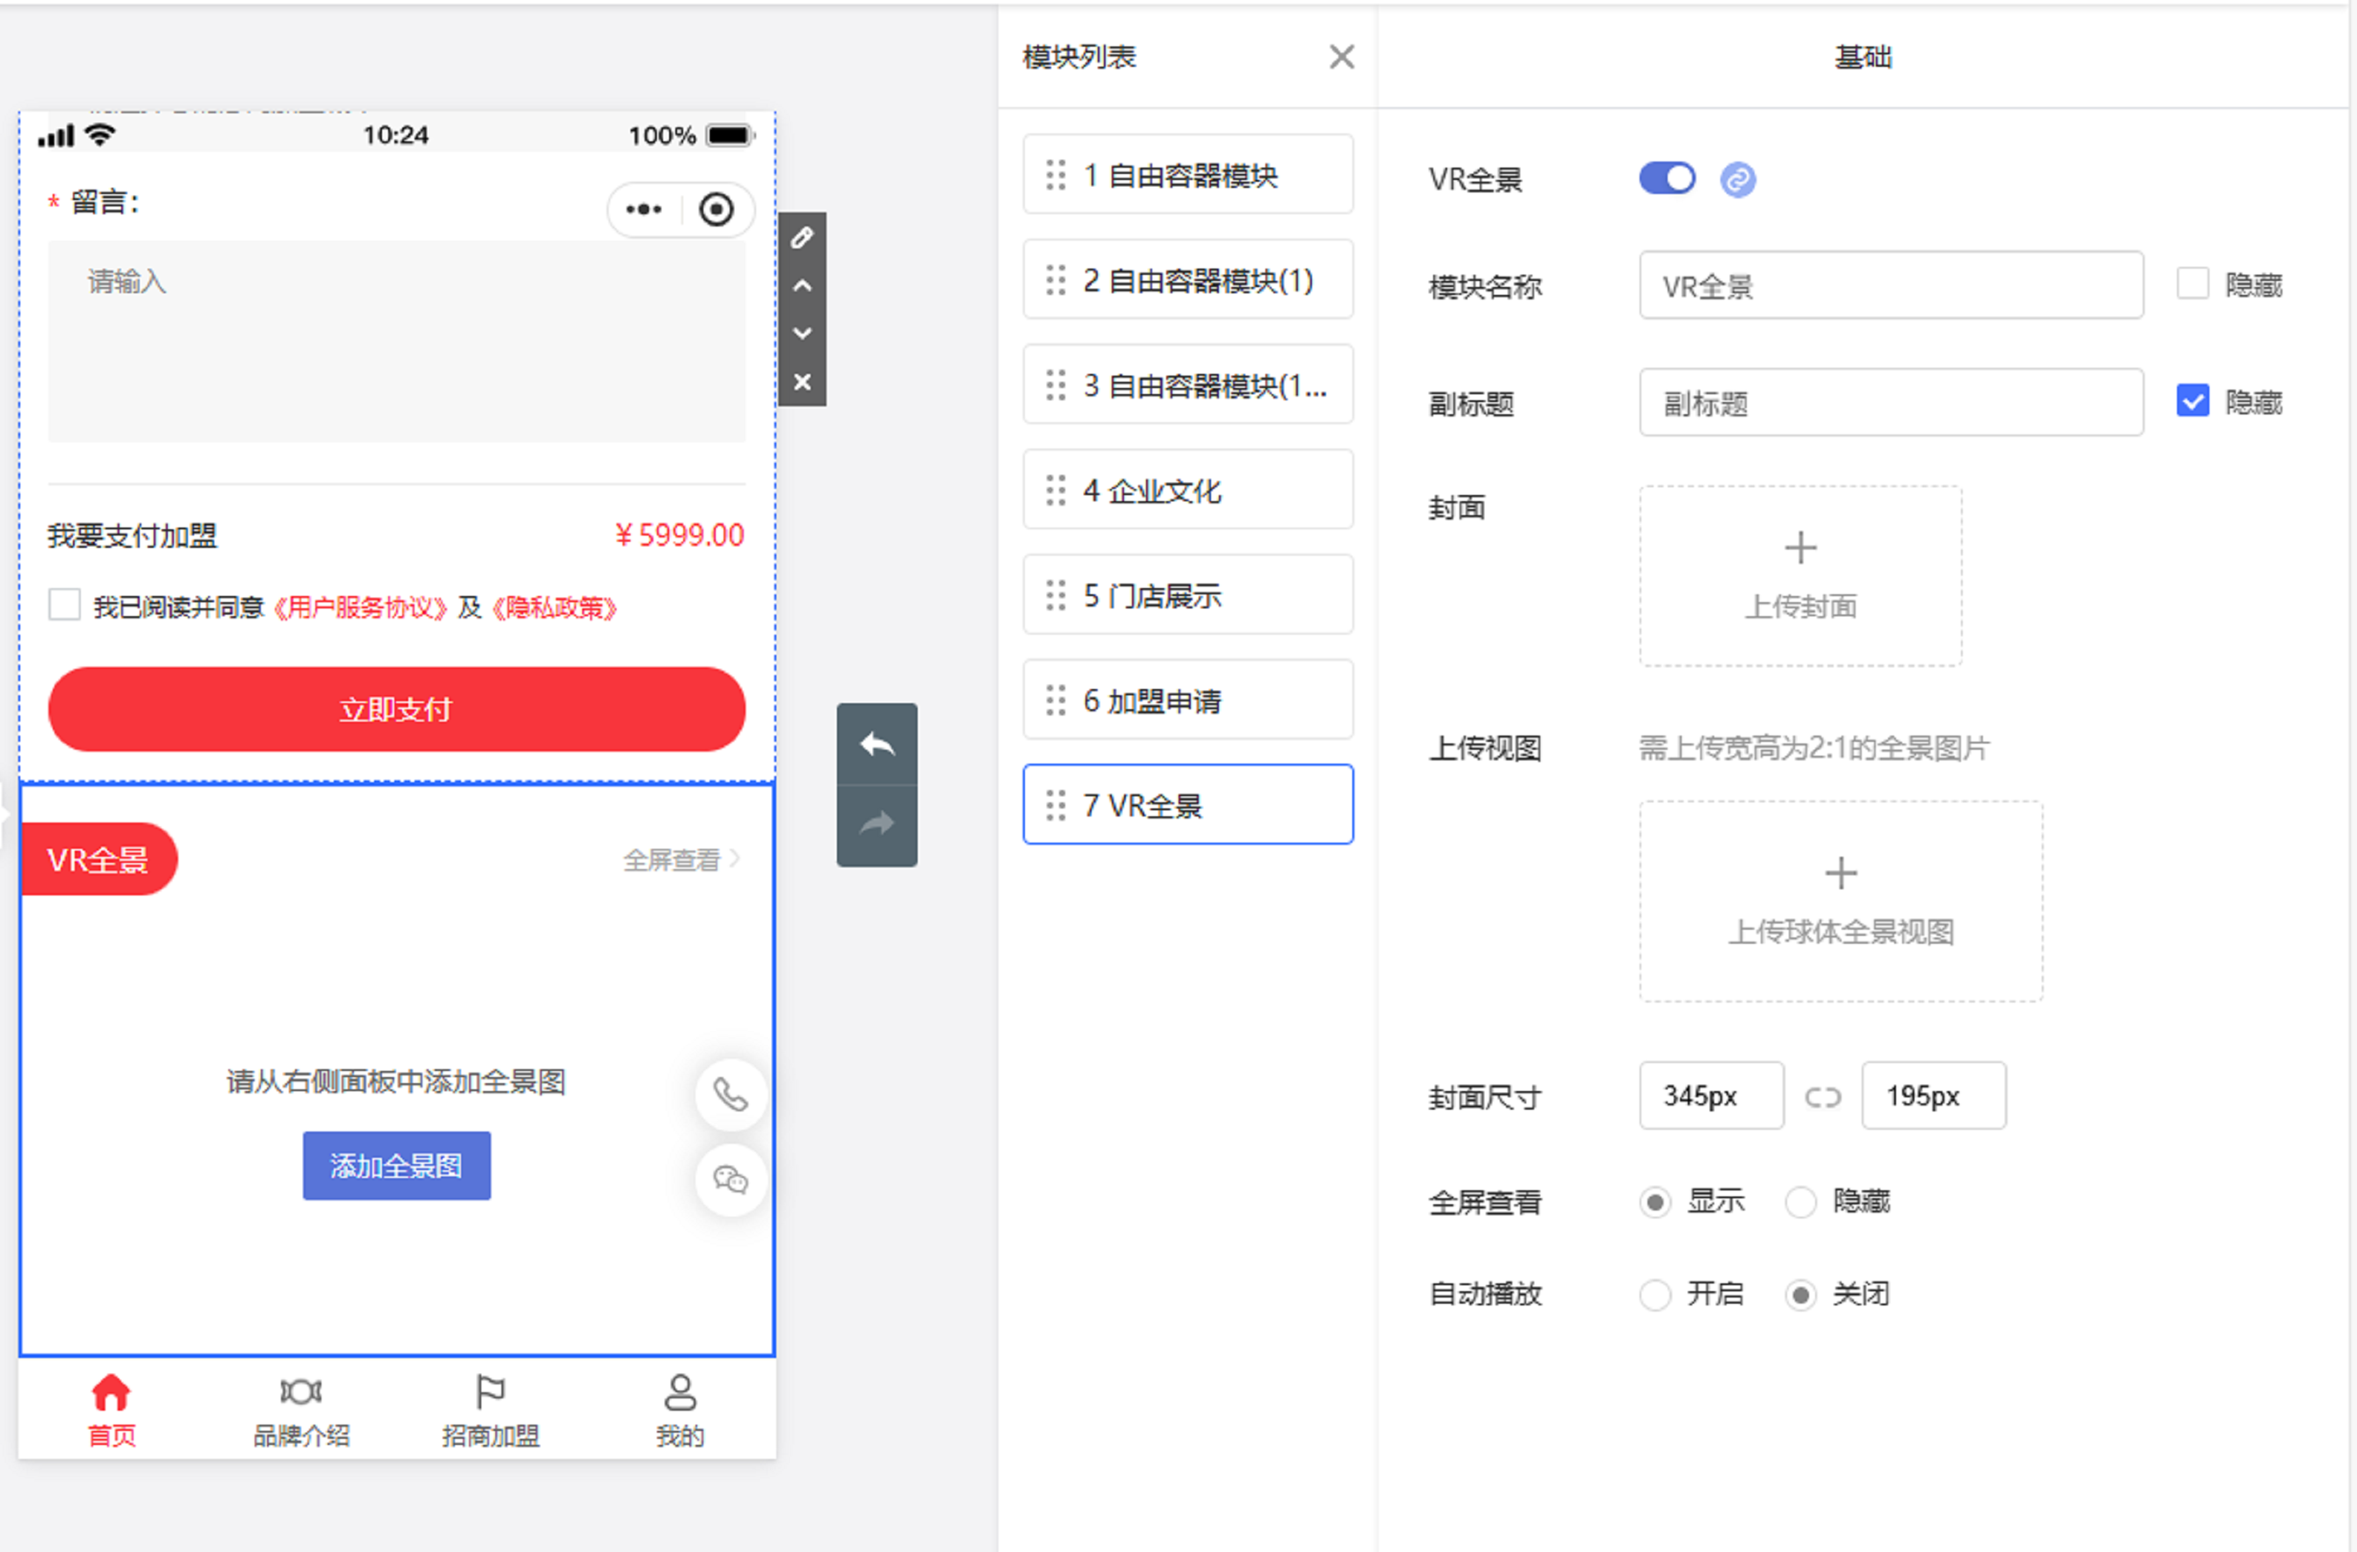Toggle the VR全景 switch off

(x=1667, y=179)
